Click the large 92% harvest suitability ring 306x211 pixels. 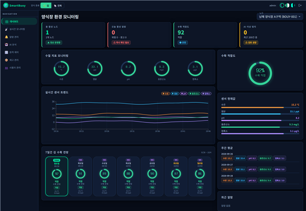[260, 73]
